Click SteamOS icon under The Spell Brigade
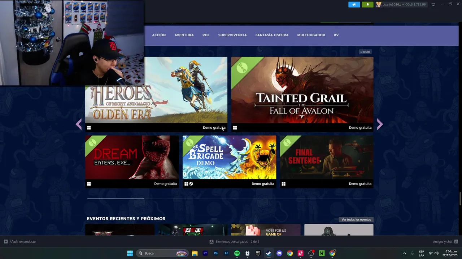The width and height of the screenshot is (462, 259). click(x=191, y=184)
